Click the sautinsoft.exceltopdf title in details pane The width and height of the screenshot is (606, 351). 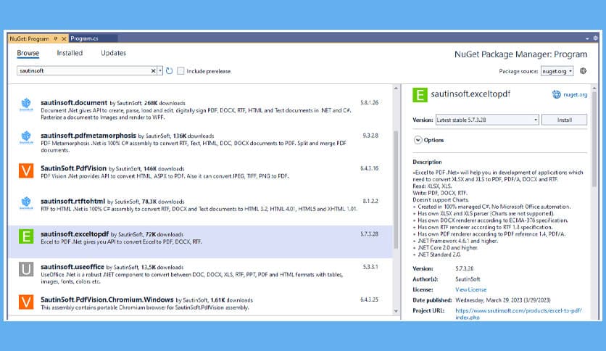coord(470,94)
